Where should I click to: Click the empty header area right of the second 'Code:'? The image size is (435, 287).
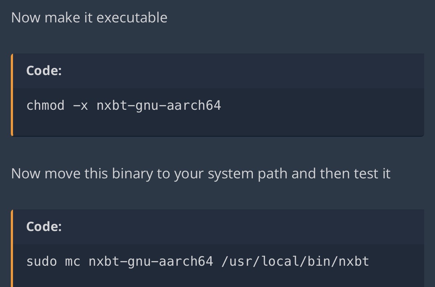[242, 226]
